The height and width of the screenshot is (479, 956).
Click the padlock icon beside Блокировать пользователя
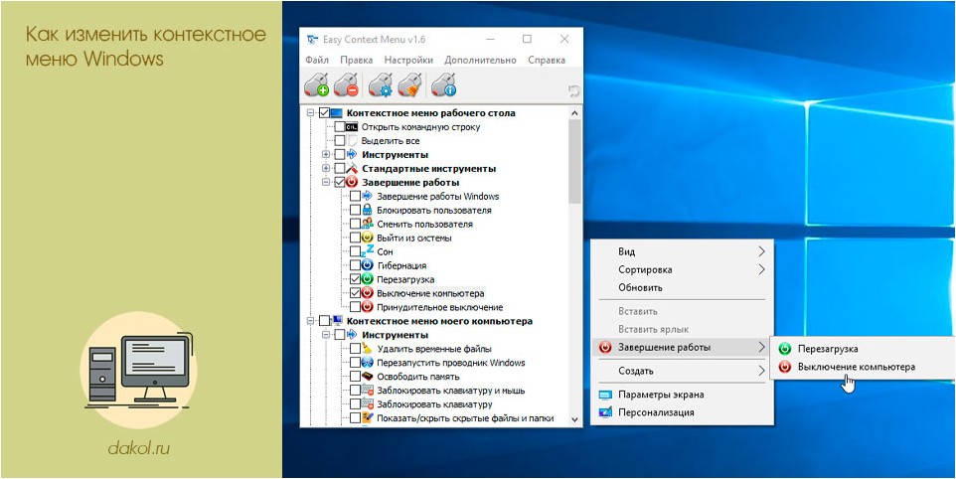pos(367,210)
